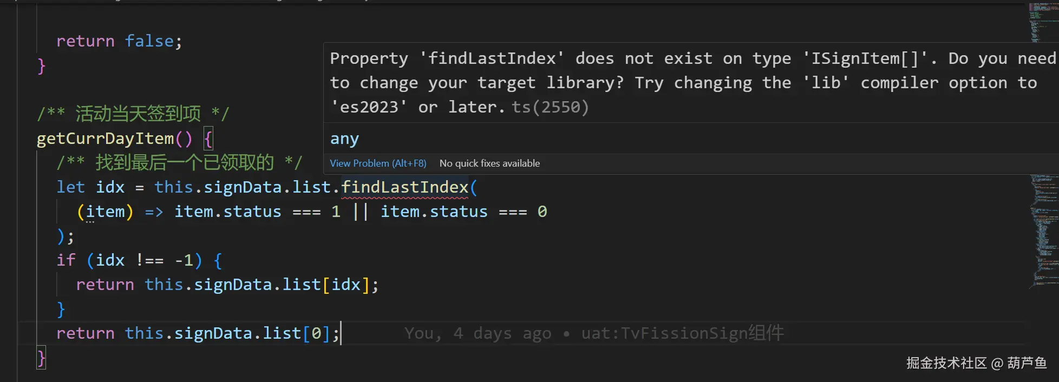Click "item.status === 0" expression

point(463,212)
